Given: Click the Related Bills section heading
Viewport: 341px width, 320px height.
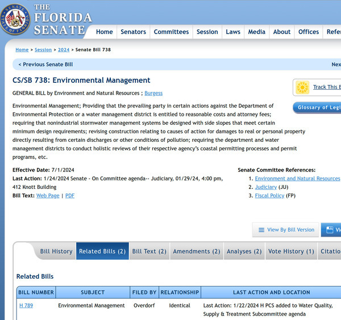Looking at the screenshot, I should pyautogui.click(x=35, y=276).
